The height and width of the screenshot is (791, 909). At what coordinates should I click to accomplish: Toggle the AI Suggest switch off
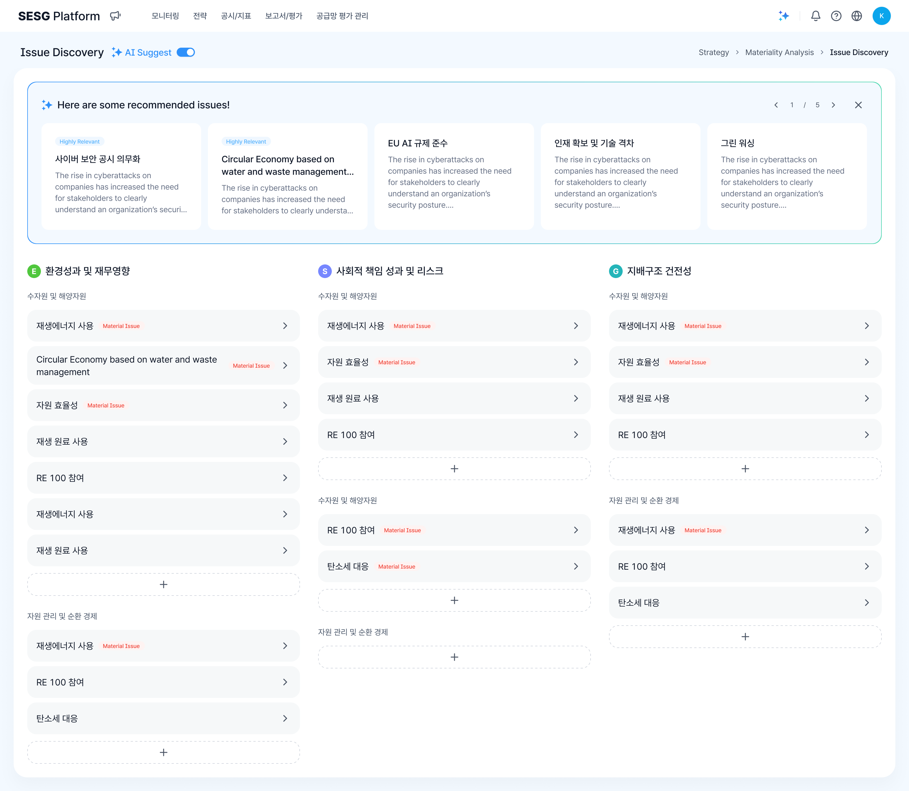coord(185,52)
